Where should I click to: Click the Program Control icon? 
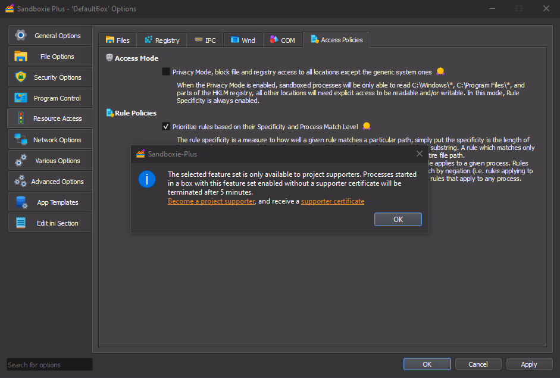tap(21, 98)
